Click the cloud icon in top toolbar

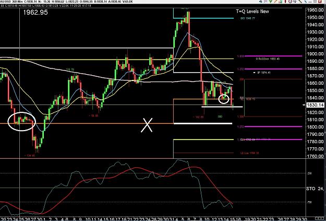(x=261, y=2)
